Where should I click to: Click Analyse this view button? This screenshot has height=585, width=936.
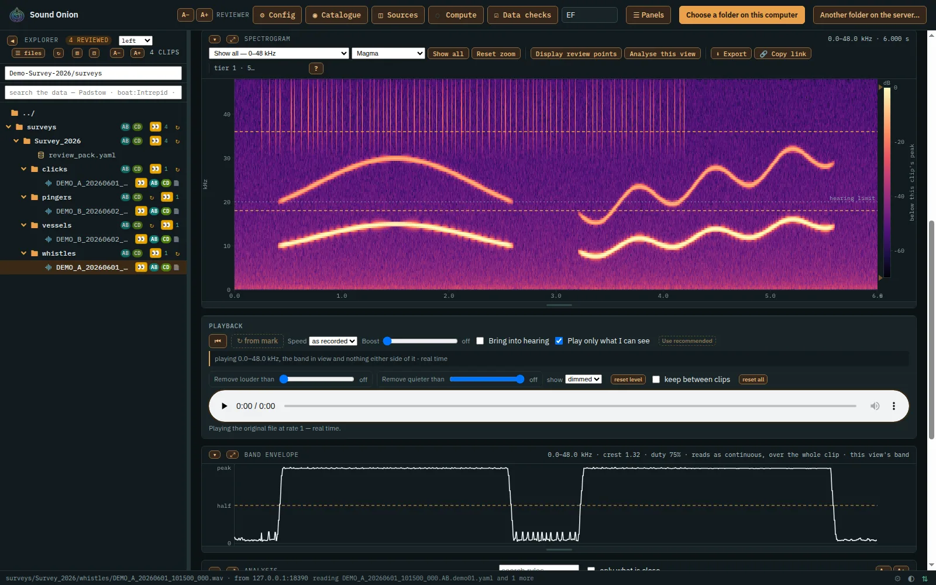coord(662,54)
